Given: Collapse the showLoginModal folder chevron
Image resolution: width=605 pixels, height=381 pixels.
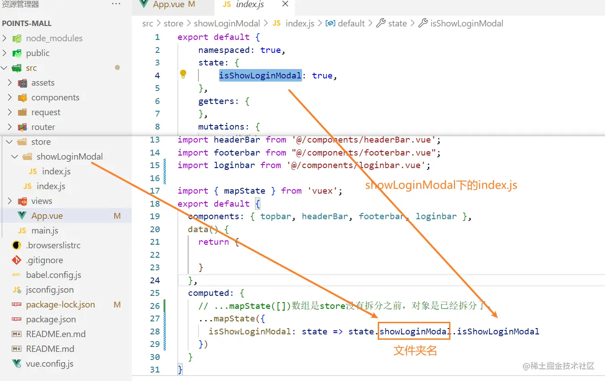Looking at the screenshot, I should coord(15,157).
